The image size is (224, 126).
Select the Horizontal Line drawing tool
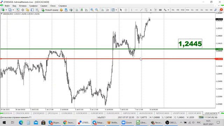coord(136,10)
